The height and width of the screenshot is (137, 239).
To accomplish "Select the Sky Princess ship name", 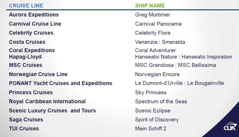I will pyautogui.click(x=151, y=92).
